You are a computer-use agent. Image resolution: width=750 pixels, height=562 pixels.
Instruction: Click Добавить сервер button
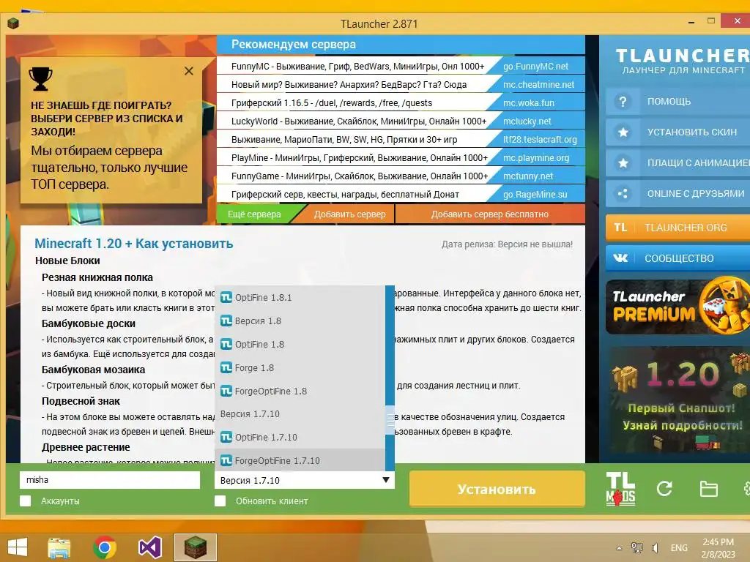coord(349,214)
